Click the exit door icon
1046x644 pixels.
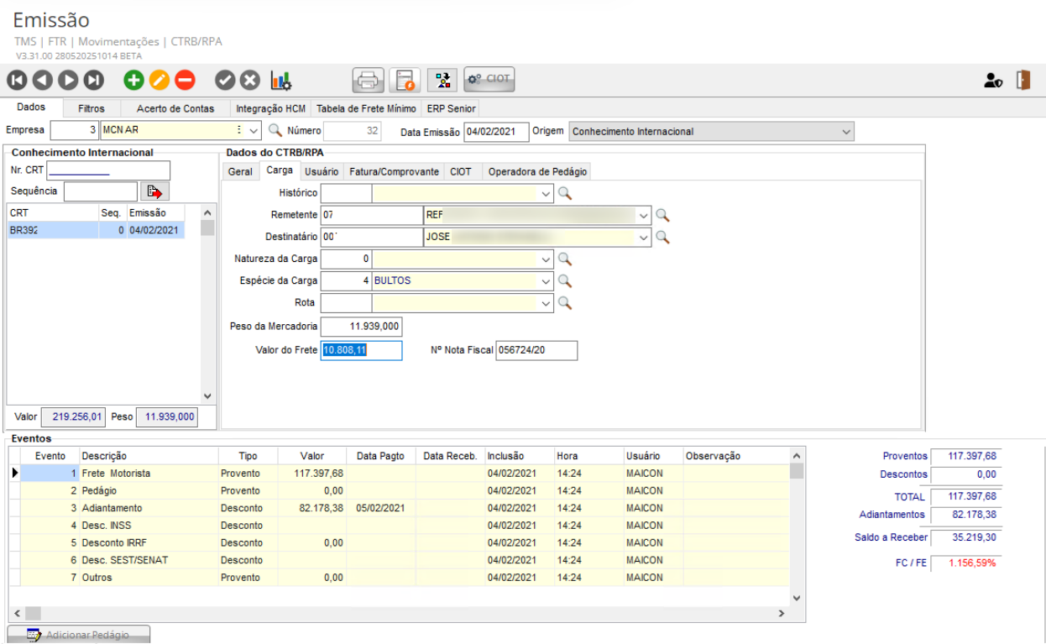[1022, 81]
